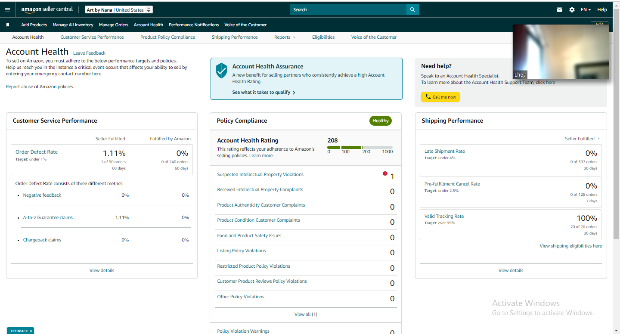Open the messages envelope icon

pyautogui.click(x=559, y=9)
